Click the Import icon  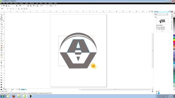click(28, 6)
